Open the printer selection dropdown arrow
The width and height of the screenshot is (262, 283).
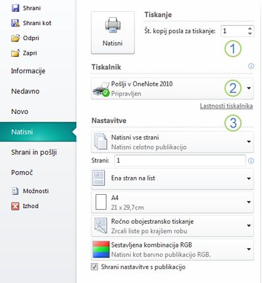[x=249, y=88]
